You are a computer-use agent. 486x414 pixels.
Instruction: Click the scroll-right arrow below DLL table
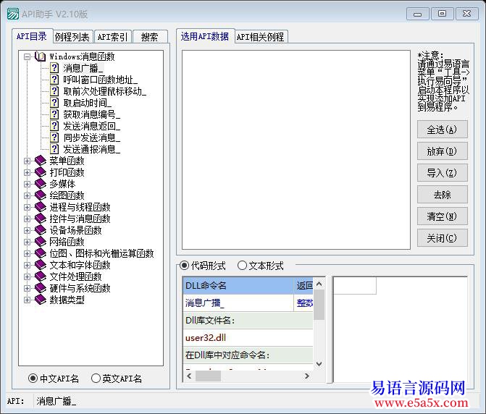coord(307,376)
